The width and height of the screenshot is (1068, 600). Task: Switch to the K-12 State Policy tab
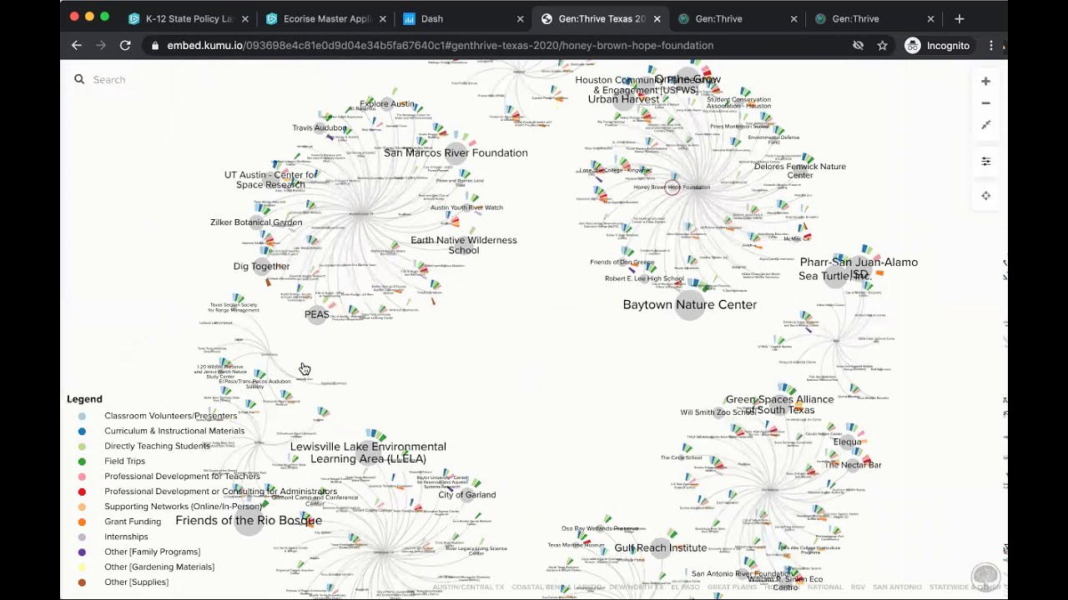pyautogui.click(x=189, y=18)
